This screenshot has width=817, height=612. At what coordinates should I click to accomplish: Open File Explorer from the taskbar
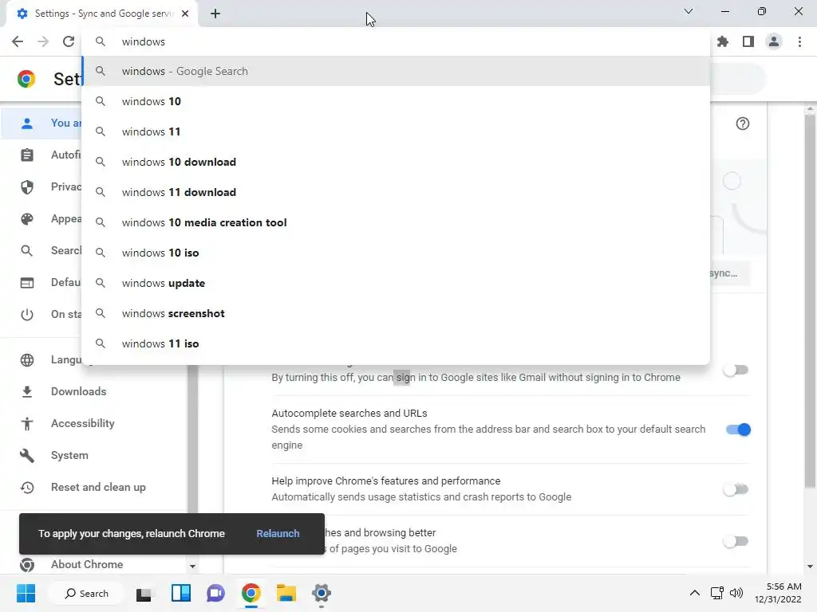286,593
